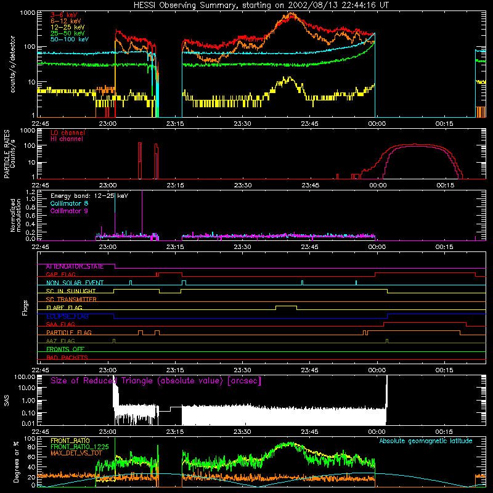493x493 pixels.
Task: Click the Normalized modulation axis label
Action: [x=15, y=215]
